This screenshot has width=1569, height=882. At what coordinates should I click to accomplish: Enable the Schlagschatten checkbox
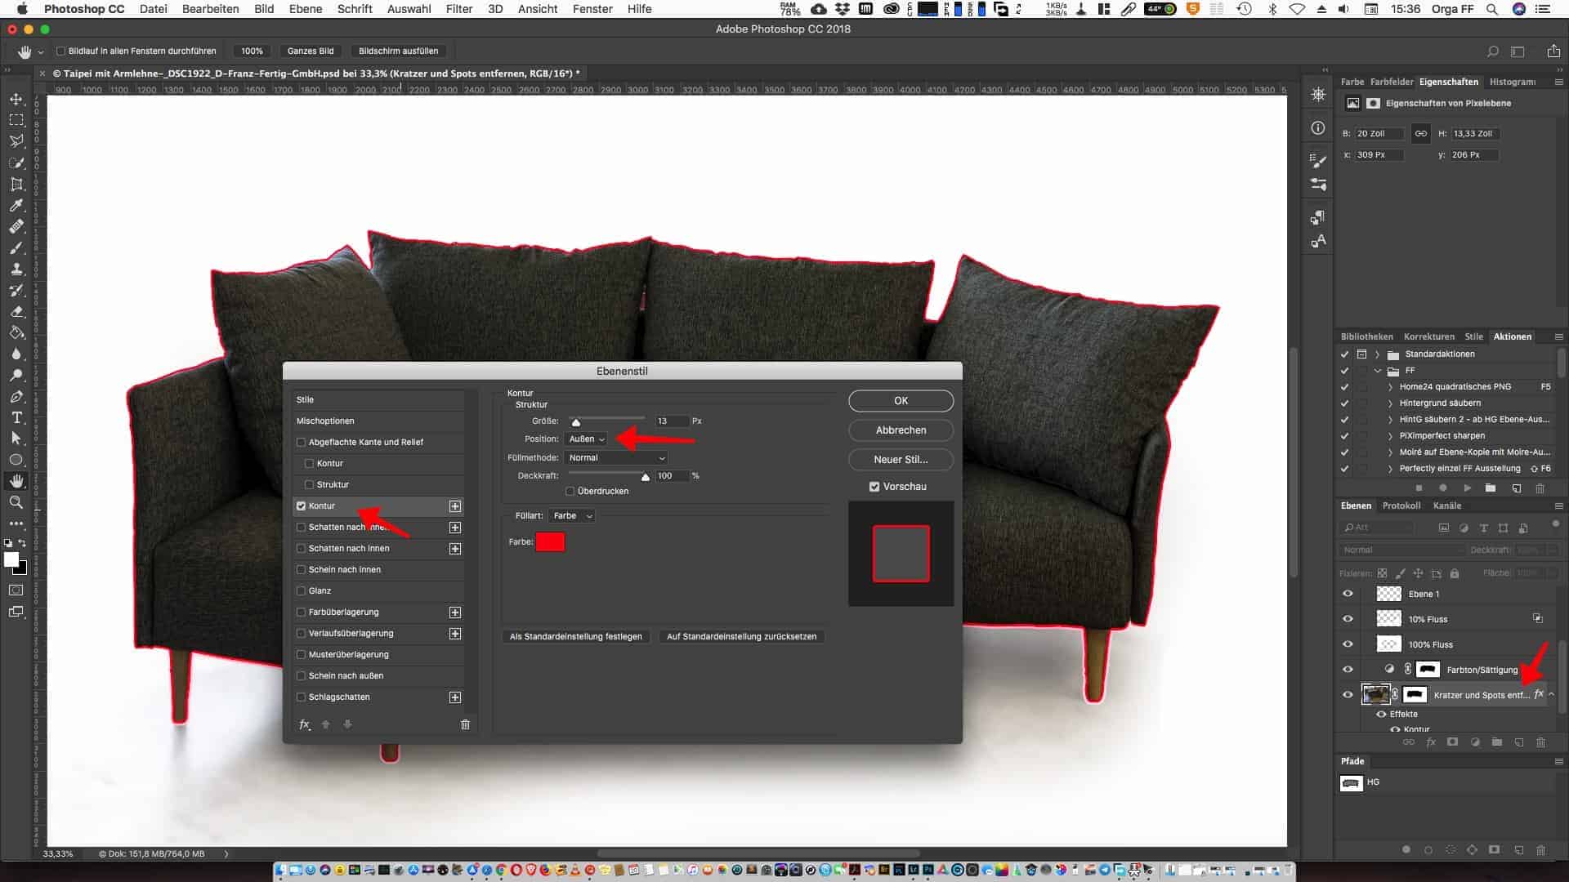[302, 697]
